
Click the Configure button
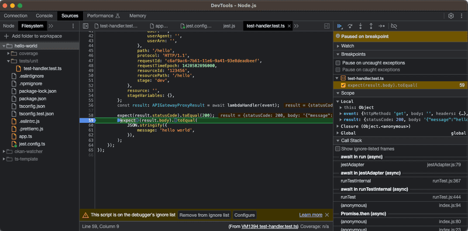point(245,215)
